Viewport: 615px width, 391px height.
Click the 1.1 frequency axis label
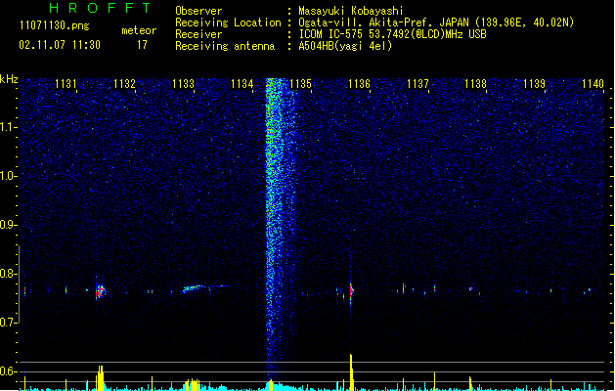(x=8, y=127)
